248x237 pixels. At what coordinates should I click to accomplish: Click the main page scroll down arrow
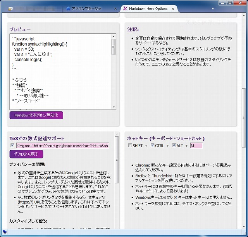(244, 227)
